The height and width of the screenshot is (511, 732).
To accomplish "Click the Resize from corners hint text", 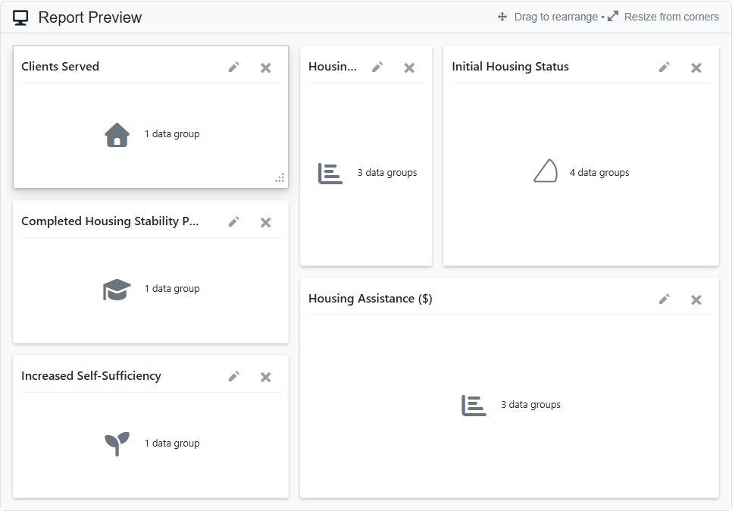I will tap(671, 17).
